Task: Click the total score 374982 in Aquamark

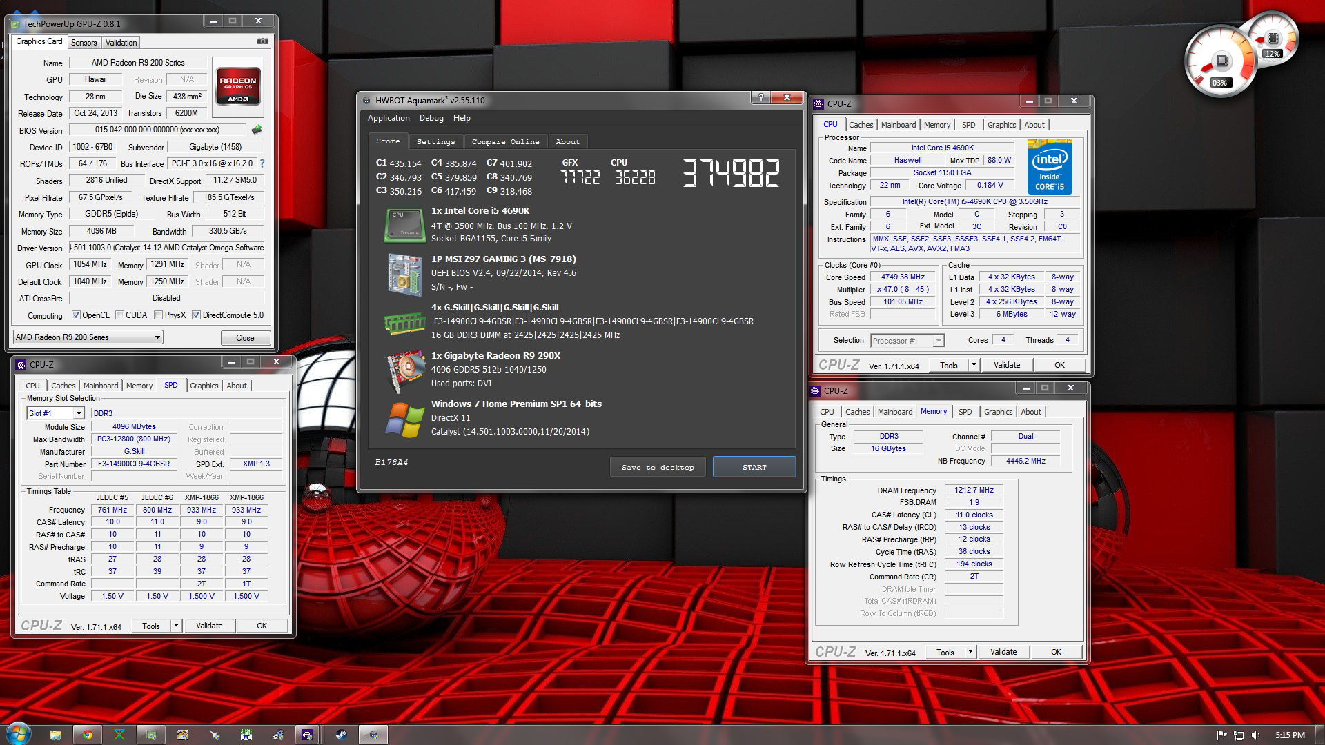Action: tap(731, 172)
